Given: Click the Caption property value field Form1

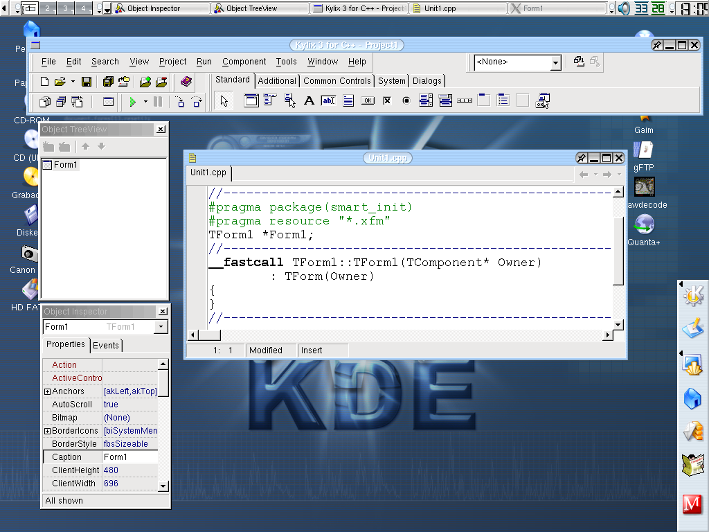Looking at the screenshot, I should pyautogui.click(x=129, y=457).
